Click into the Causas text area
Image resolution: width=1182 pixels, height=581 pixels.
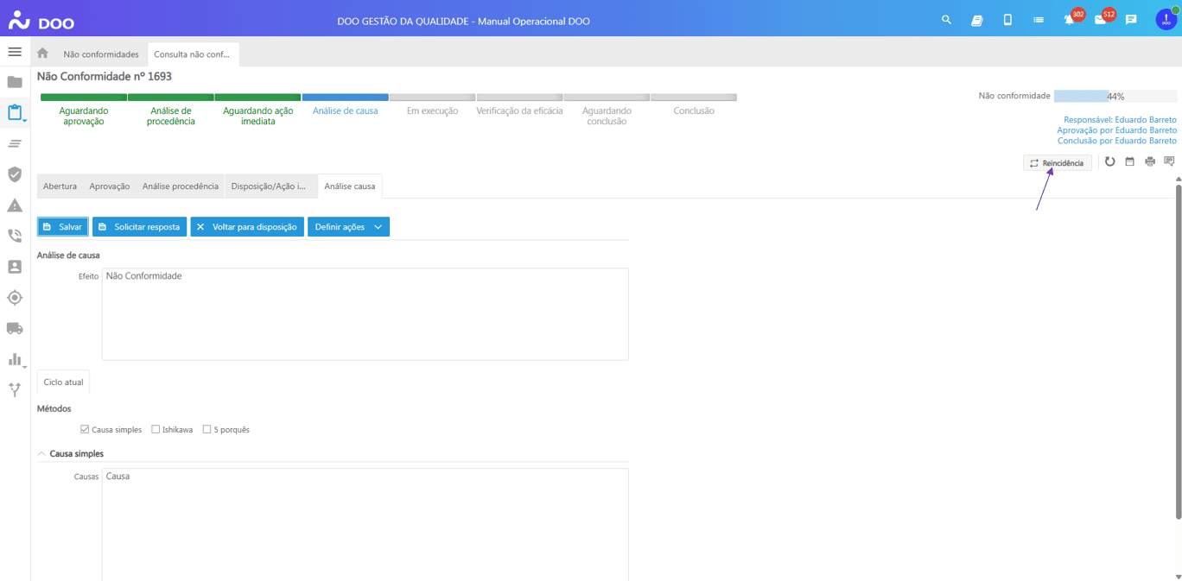pyautogui.click(x=365, y=524)
